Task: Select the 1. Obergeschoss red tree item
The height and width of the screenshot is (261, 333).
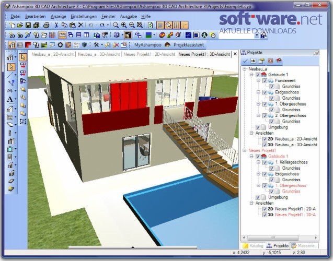Action: [291, 185]
